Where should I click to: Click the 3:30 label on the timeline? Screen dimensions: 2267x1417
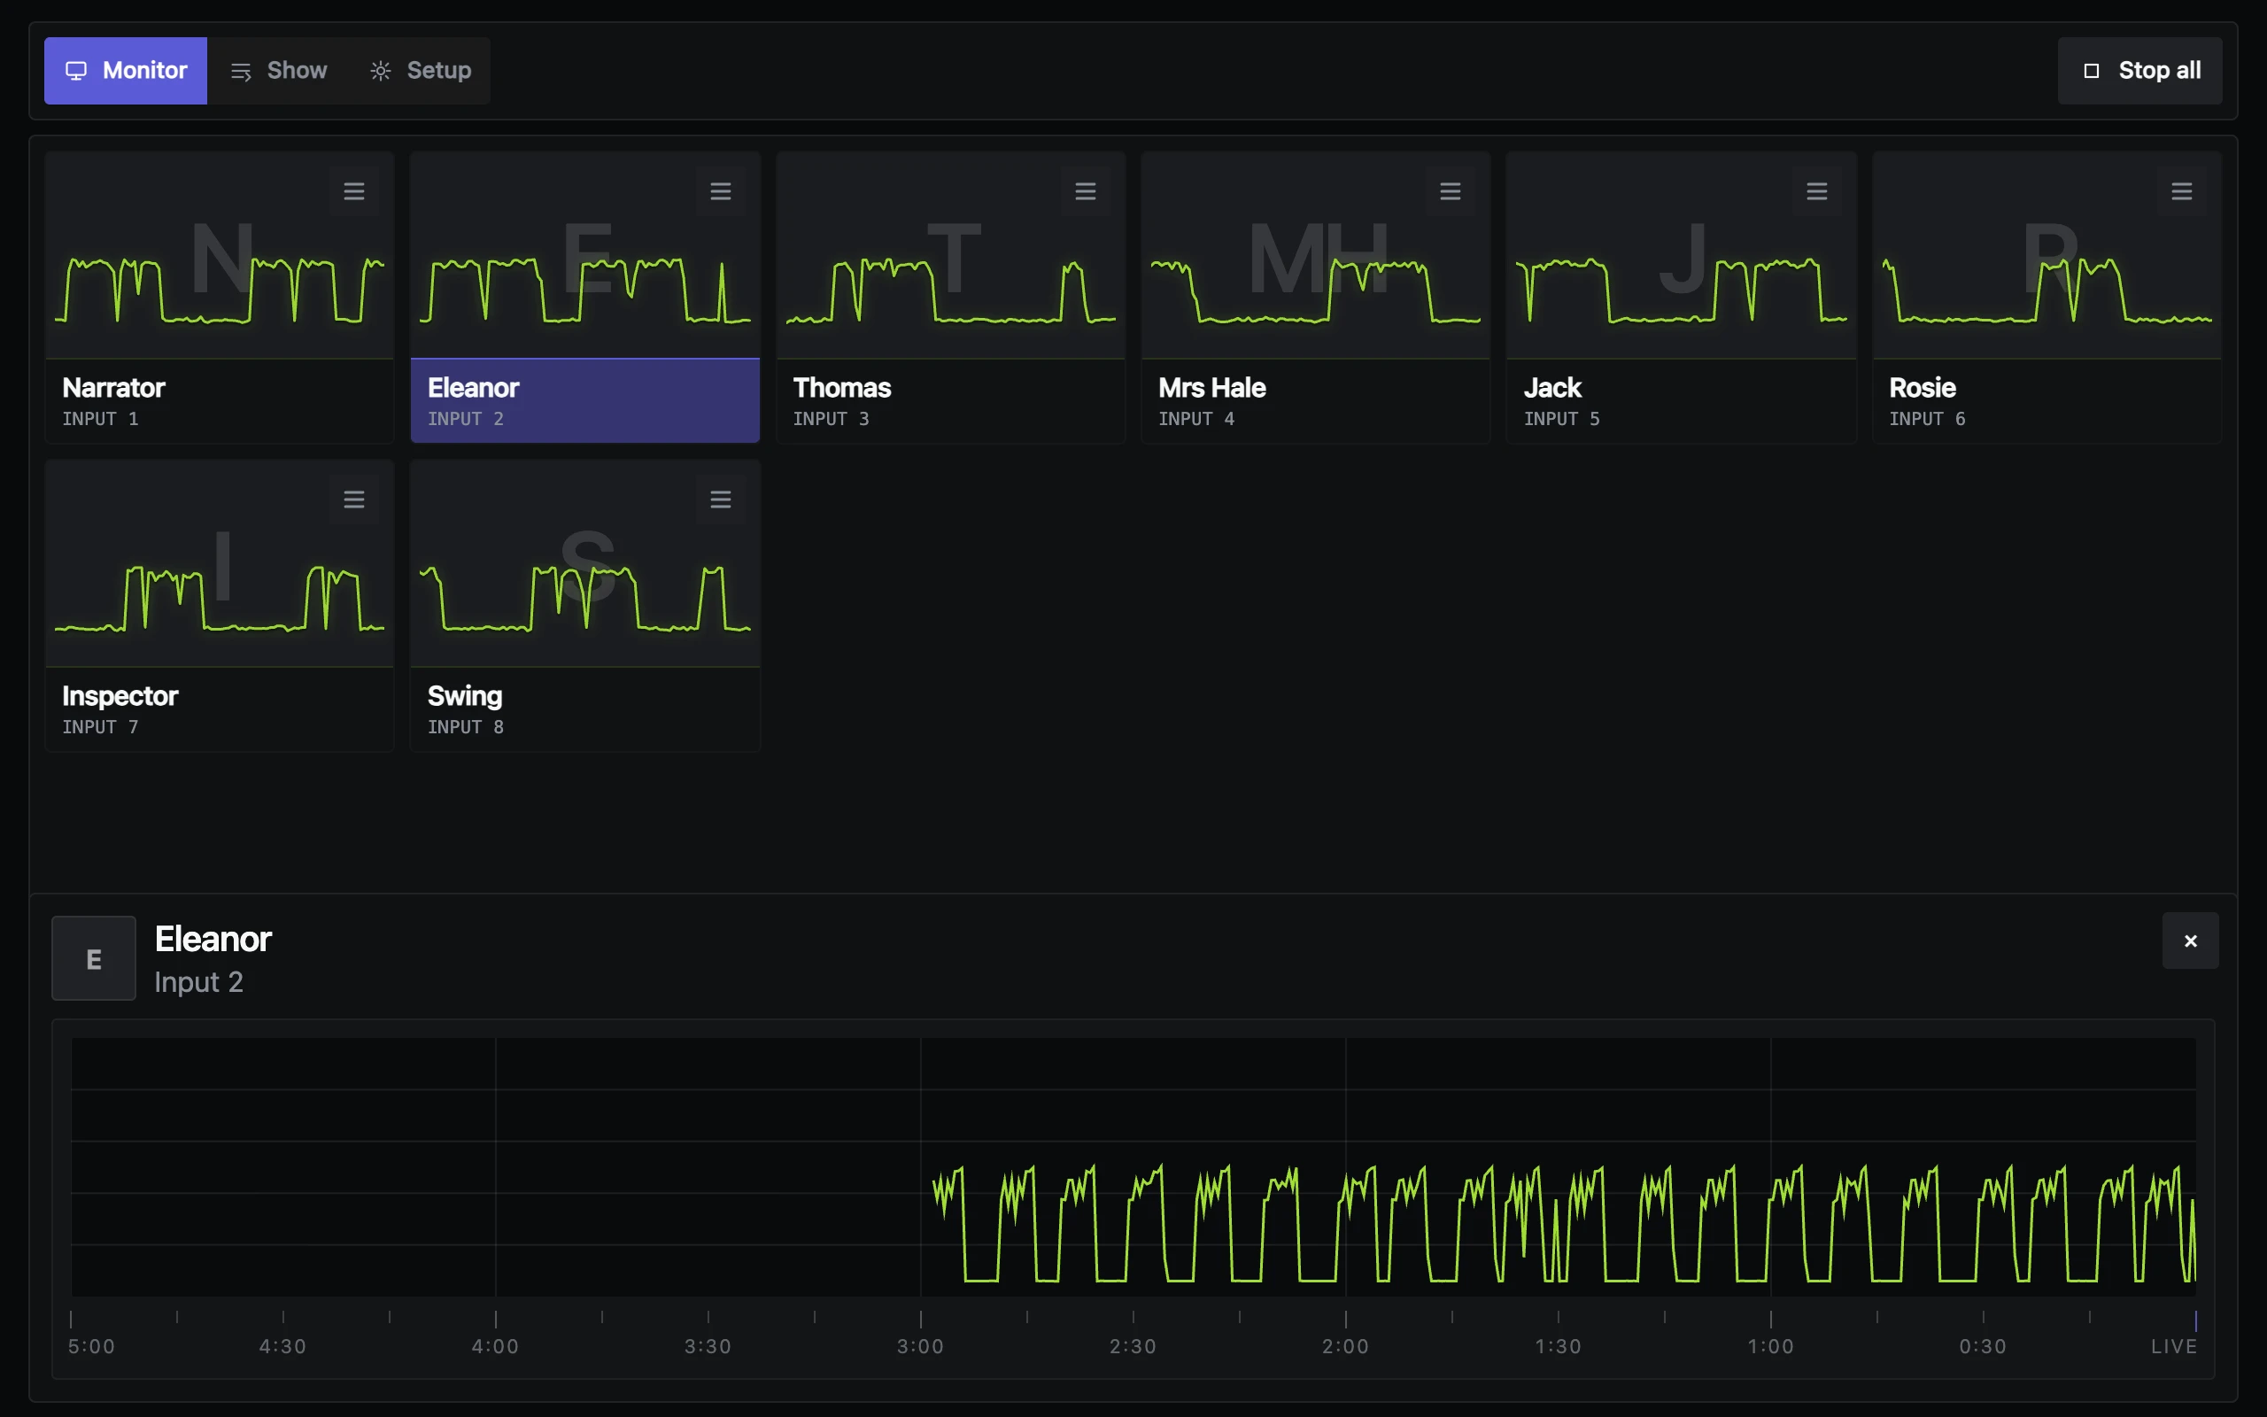[708, 1347]
